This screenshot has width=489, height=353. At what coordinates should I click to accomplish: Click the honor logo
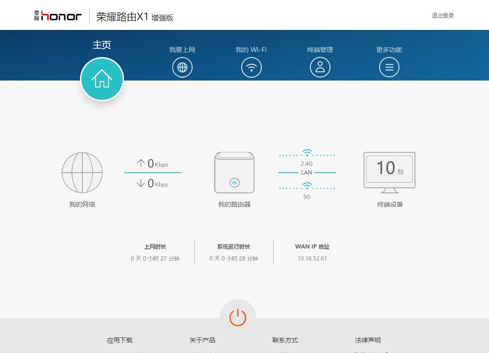(x=58, y=15)
